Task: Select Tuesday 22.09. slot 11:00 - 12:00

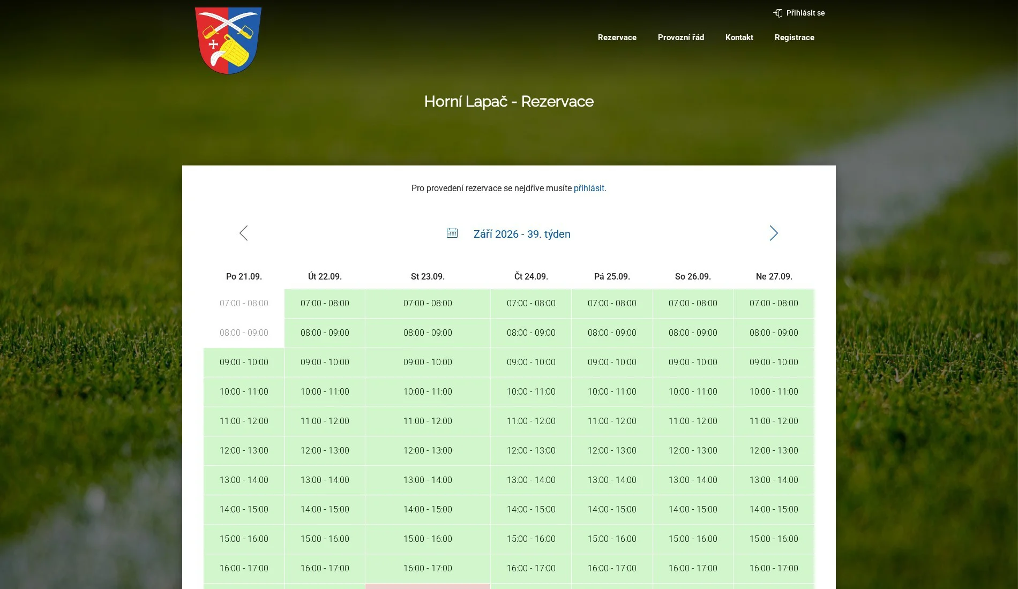Action: 325,421
